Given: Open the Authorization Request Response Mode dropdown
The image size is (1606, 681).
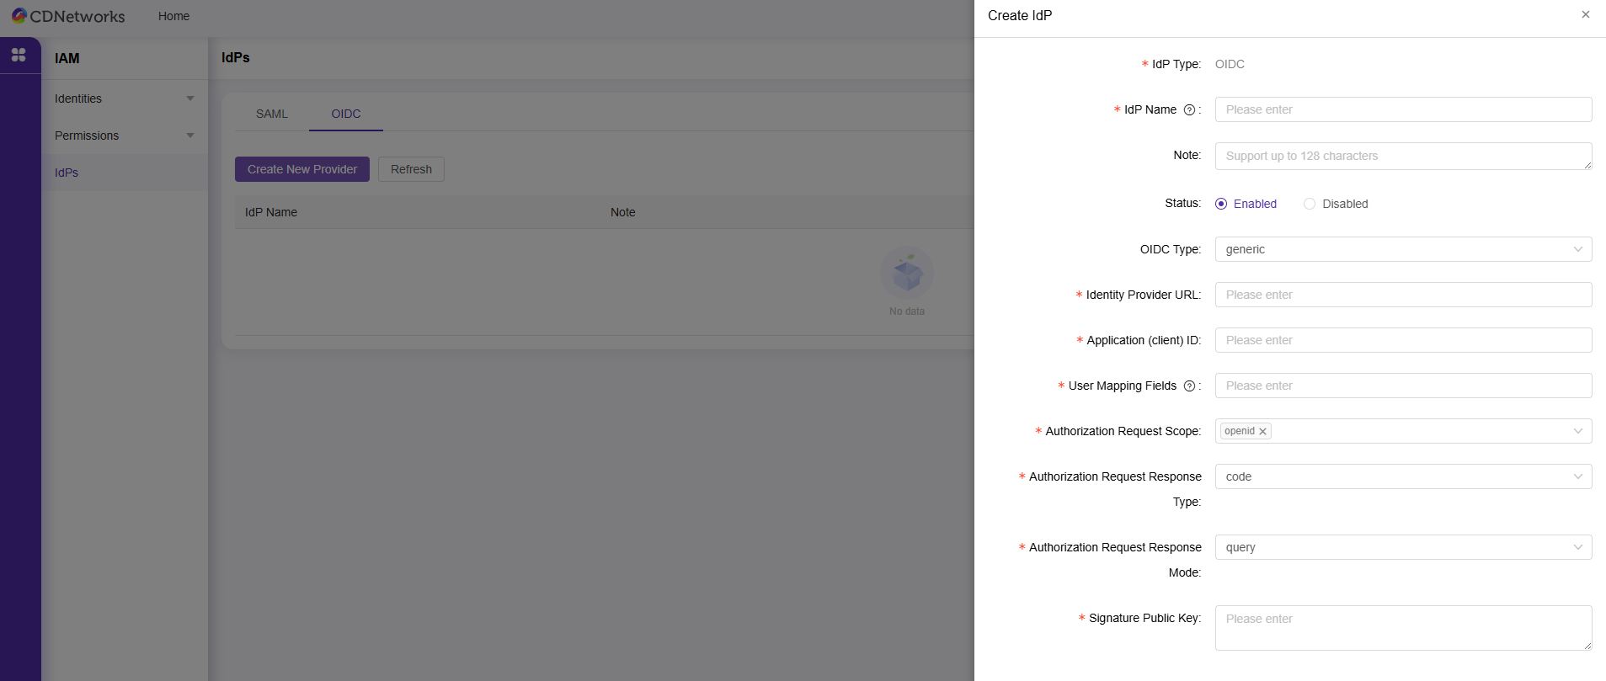Looking at the screenshot, I should point(1402,547).
